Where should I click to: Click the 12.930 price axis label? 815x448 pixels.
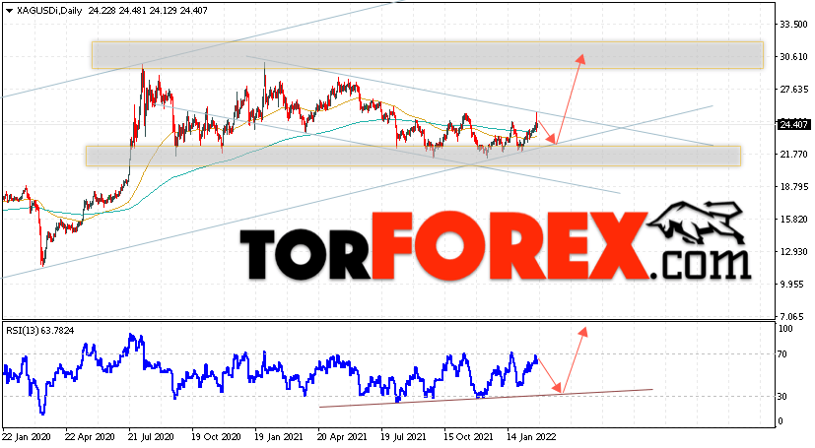click(x=793, y=251)
